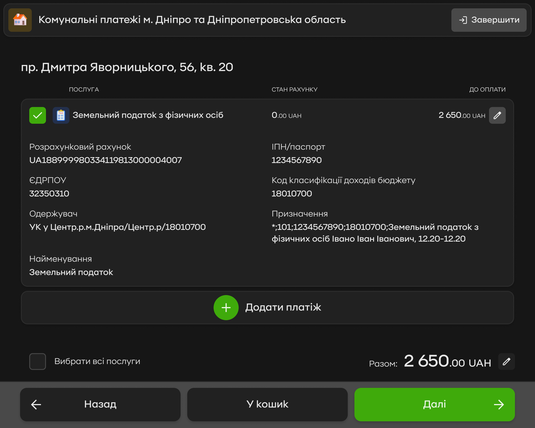Click the ДО ОПЛАТИ column header
The height and width of the screenshot is (428, 535).
coord(487,89)
